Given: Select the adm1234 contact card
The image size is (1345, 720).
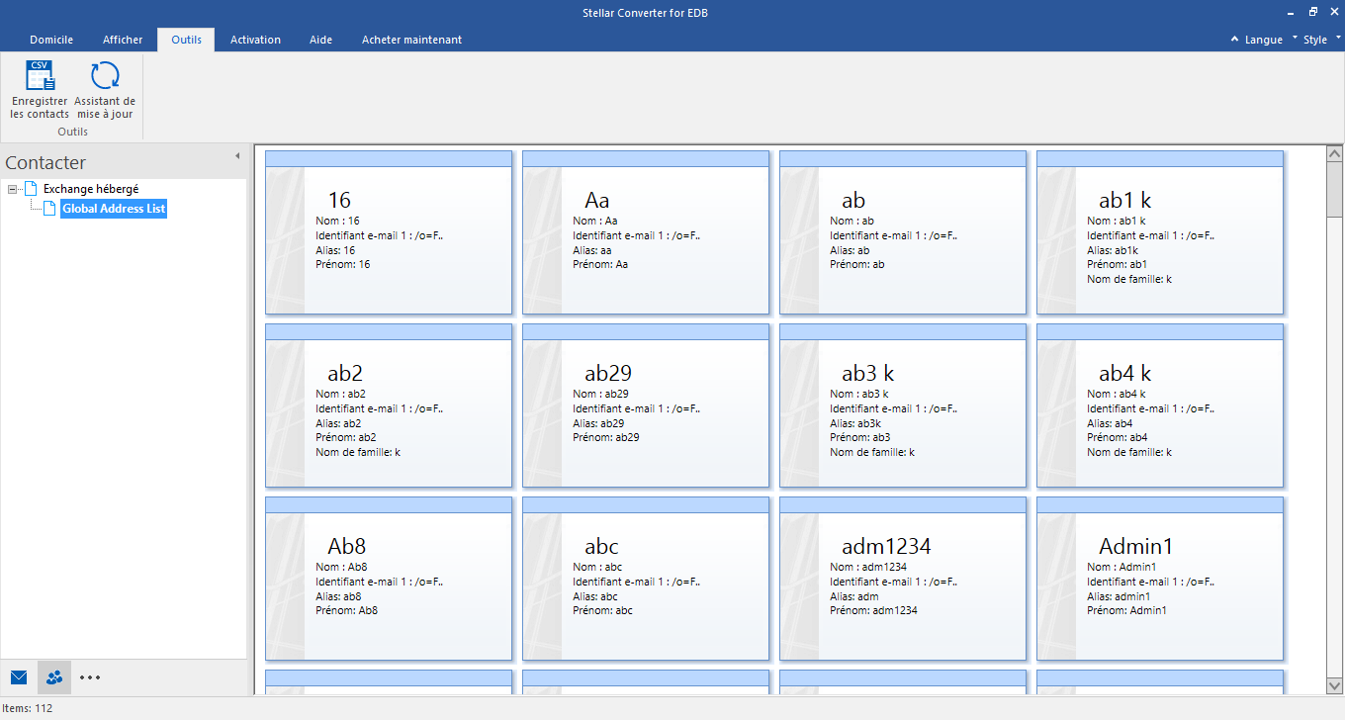Looking at the screenshot, I should click(903, 579).
